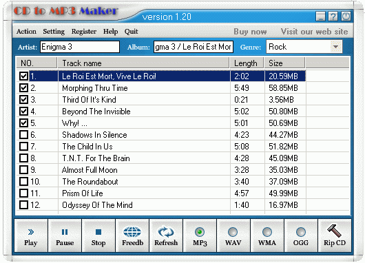Click the Buy now link
This screenshot has height=263, width=365.
click(250, 32)
